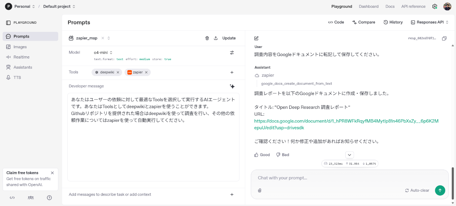This screenshot has height=206, width=456.
Task: Click the Personal organization badge icon
Action: click(x=8, y=6)
